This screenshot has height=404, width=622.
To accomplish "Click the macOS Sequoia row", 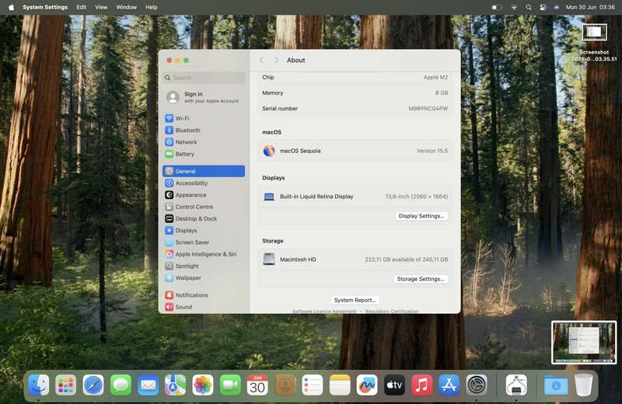I will [x=355, y=151].
